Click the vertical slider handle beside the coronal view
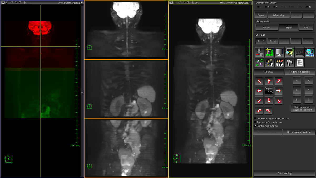This screenshot has width=316, height=178. click(x=82, y=91)
